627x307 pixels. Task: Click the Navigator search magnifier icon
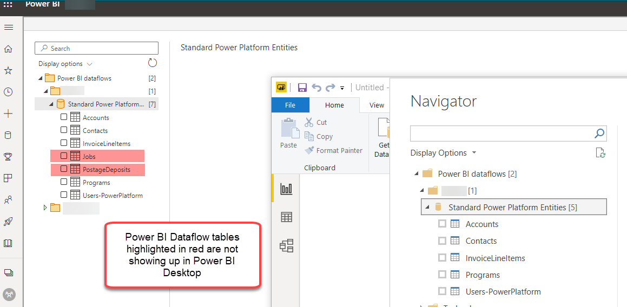pyautogui.click(x=599, y=133)
